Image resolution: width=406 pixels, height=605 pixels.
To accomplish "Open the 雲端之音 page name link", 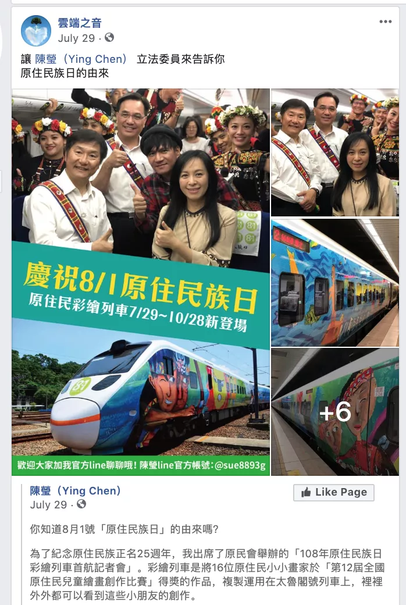I will pos(80,23).
